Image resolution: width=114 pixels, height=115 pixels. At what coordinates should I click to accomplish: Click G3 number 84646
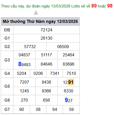pyautogui.click(x=46, y=64)
